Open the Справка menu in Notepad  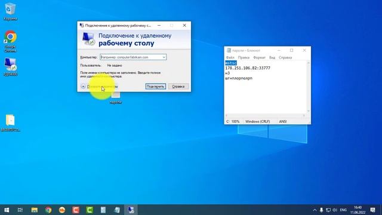click(285, 57)
